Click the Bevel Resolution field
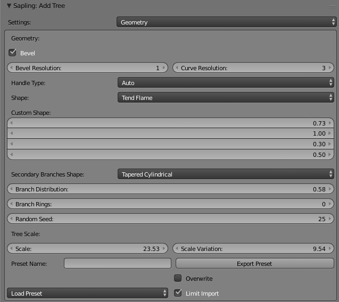 click(88, 68)
